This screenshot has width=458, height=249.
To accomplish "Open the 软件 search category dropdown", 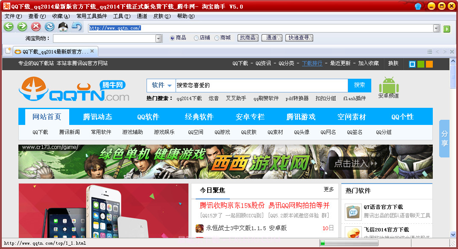I will click(x=161, y=85).
